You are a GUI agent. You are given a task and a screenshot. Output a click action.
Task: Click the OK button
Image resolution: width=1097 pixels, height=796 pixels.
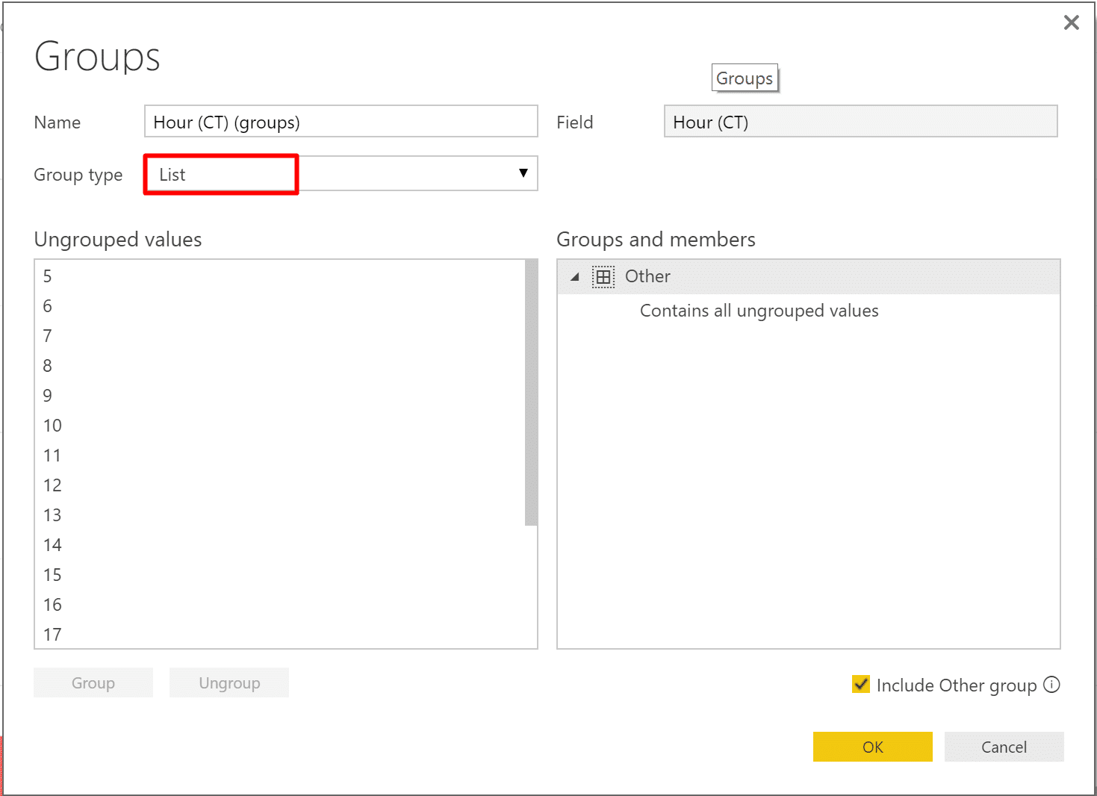pos(872,747)
